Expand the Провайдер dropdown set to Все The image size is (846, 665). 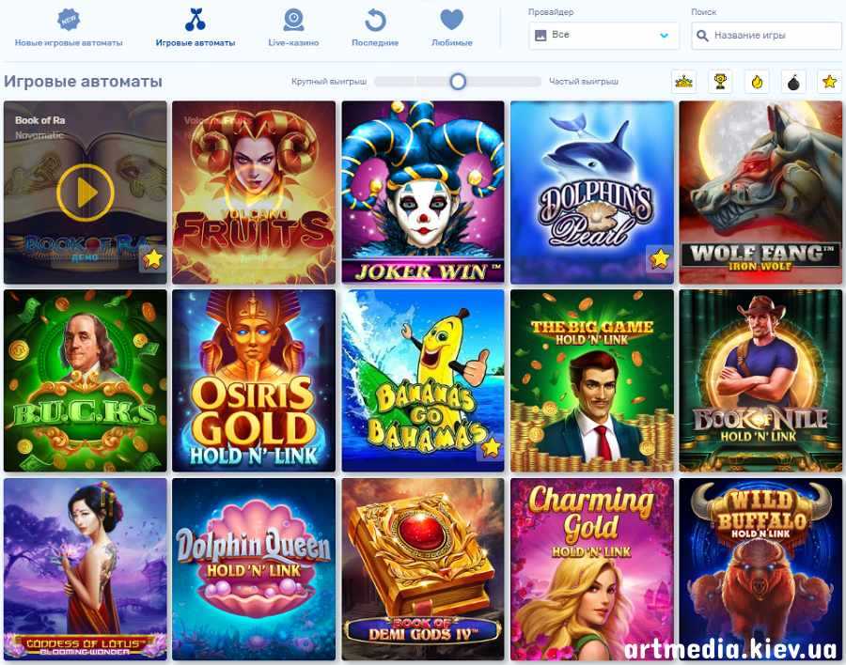(603, 36)
